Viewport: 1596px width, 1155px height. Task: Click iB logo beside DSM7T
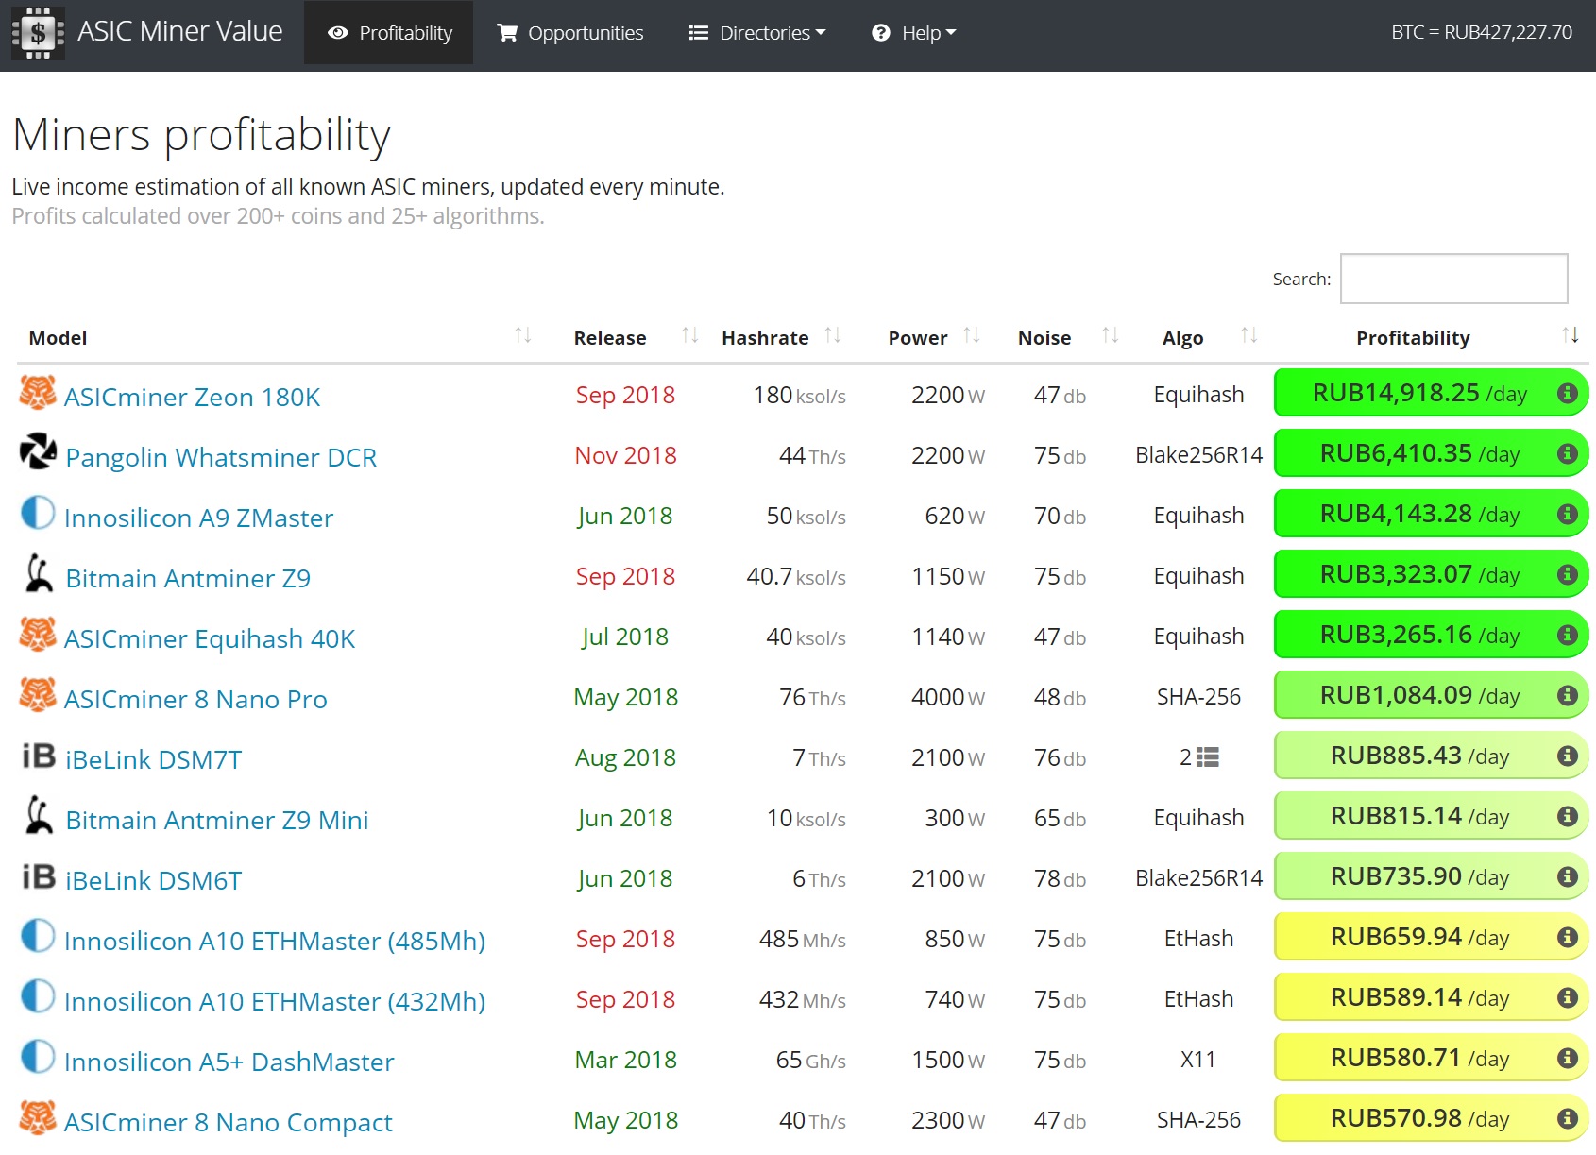[x=39, y=756]
